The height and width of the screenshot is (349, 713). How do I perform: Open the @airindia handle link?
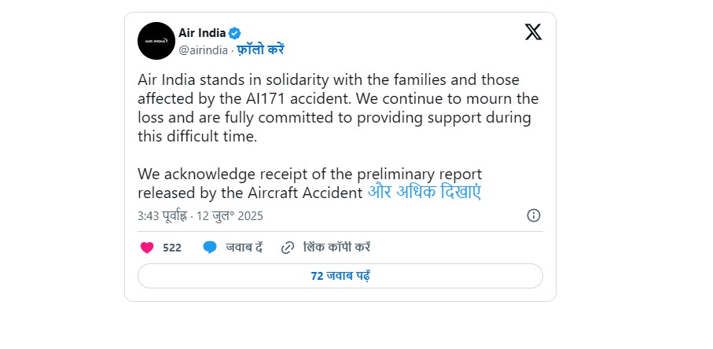[x=203, y=50]
